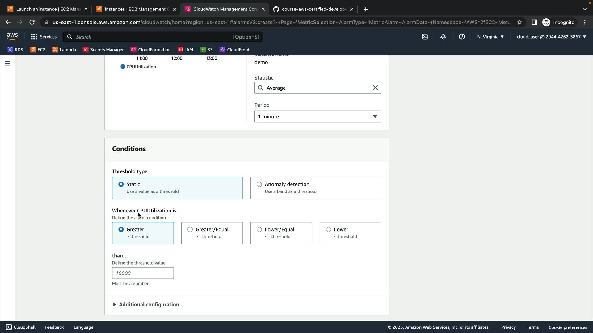Click the help question mark icon
Image resolution: width=593 pixels, height=333 pixels.
462,37
